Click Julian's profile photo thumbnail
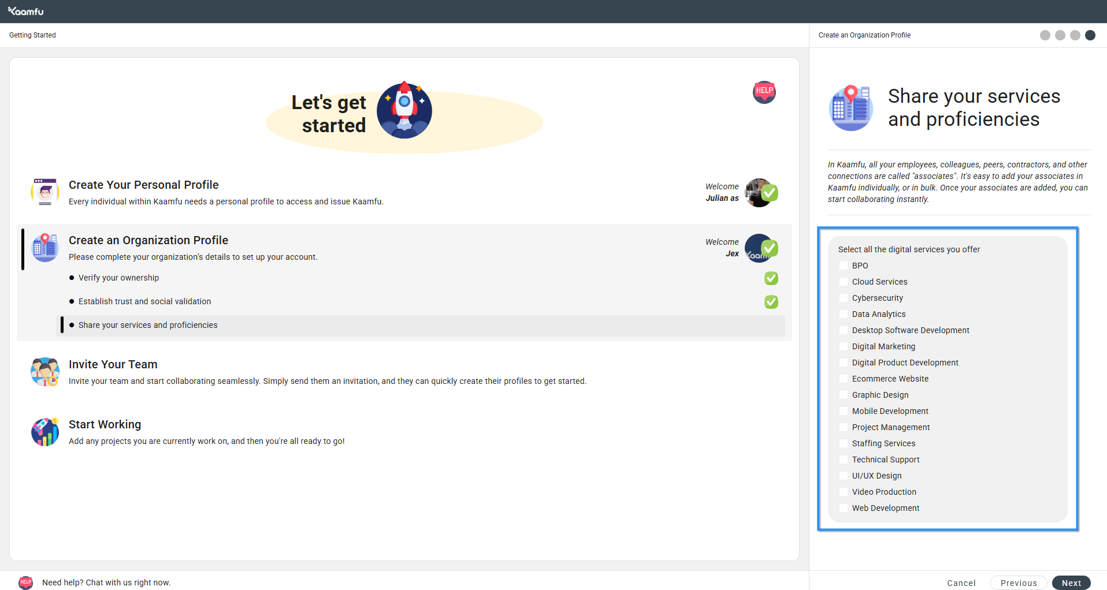 pyautogui.click(x=756, y=192)
